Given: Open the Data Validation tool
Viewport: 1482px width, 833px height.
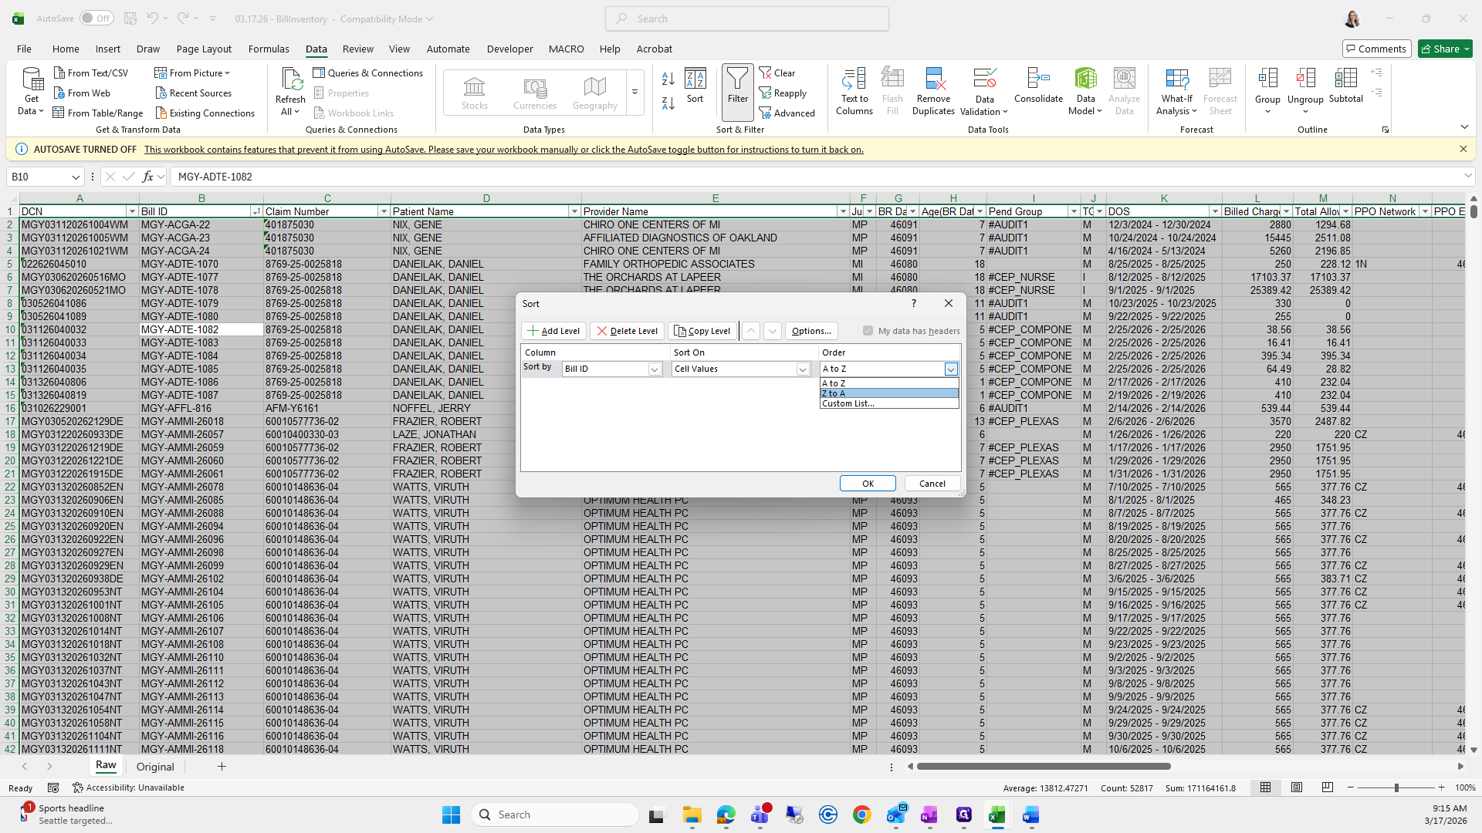Looking at the screenshot, I should click(x=984, y=79).
